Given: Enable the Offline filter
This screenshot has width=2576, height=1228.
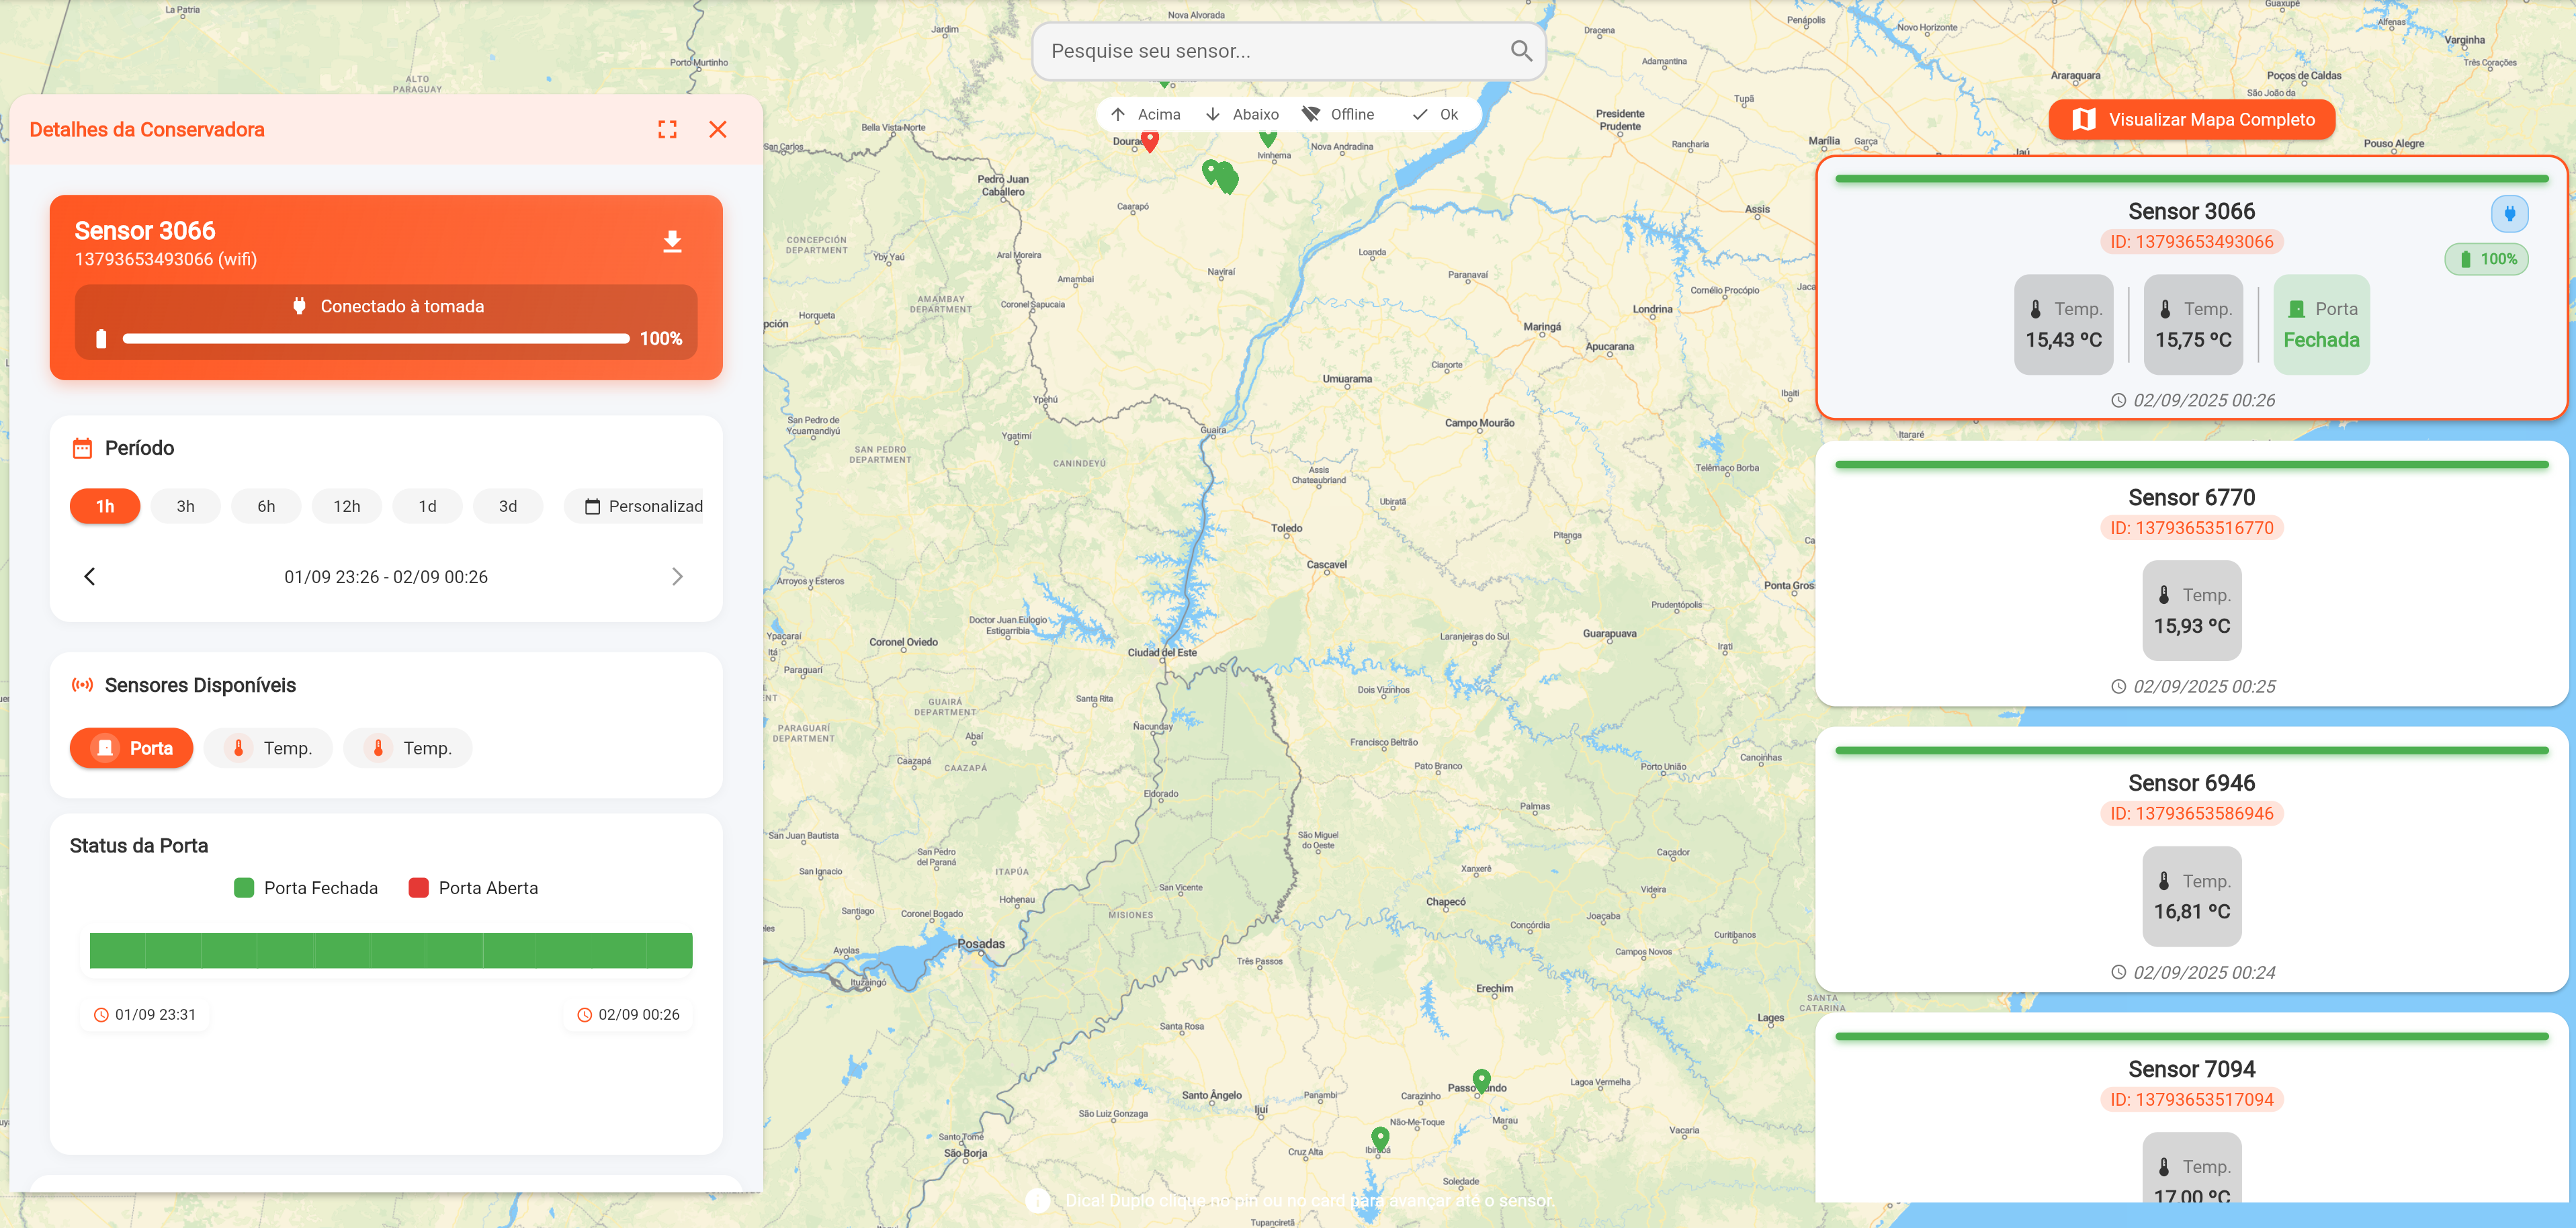Looking at the screenshot, I should [1338, 114].
